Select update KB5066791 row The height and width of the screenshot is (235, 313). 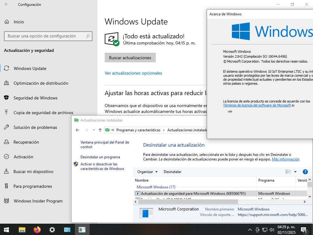coord(221,193)
